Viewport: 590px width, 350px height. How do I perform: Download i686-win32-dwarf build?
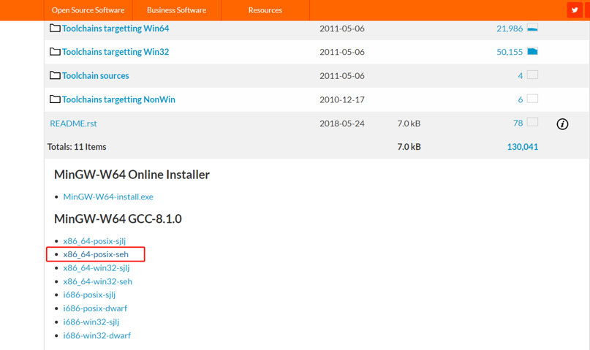click(97, 335)
